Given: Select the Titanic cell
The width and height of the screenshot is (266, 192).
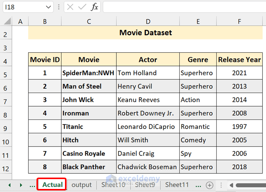Looking at the screenshot, I should click(89, 127).
